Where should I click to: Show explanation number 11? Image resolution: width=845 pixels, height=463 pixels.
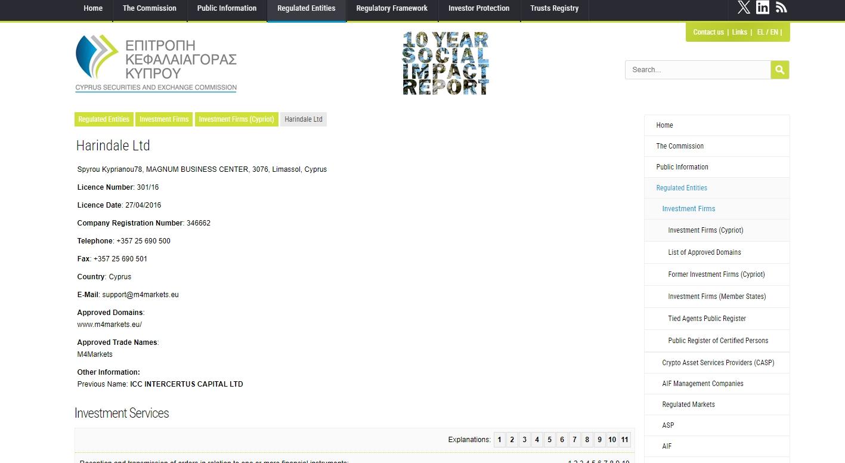point(625,440)
